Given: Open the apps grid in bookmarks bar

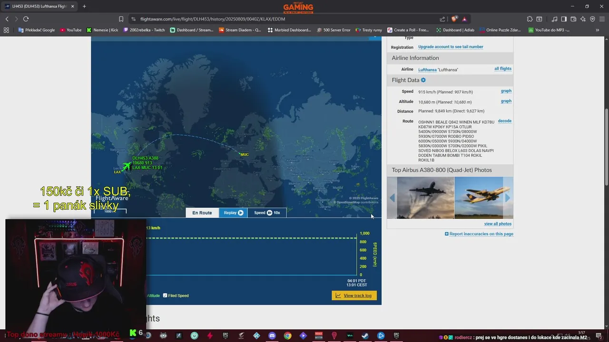Looking at the screenshot, I should pyautogui.click(x=6, y=30).
